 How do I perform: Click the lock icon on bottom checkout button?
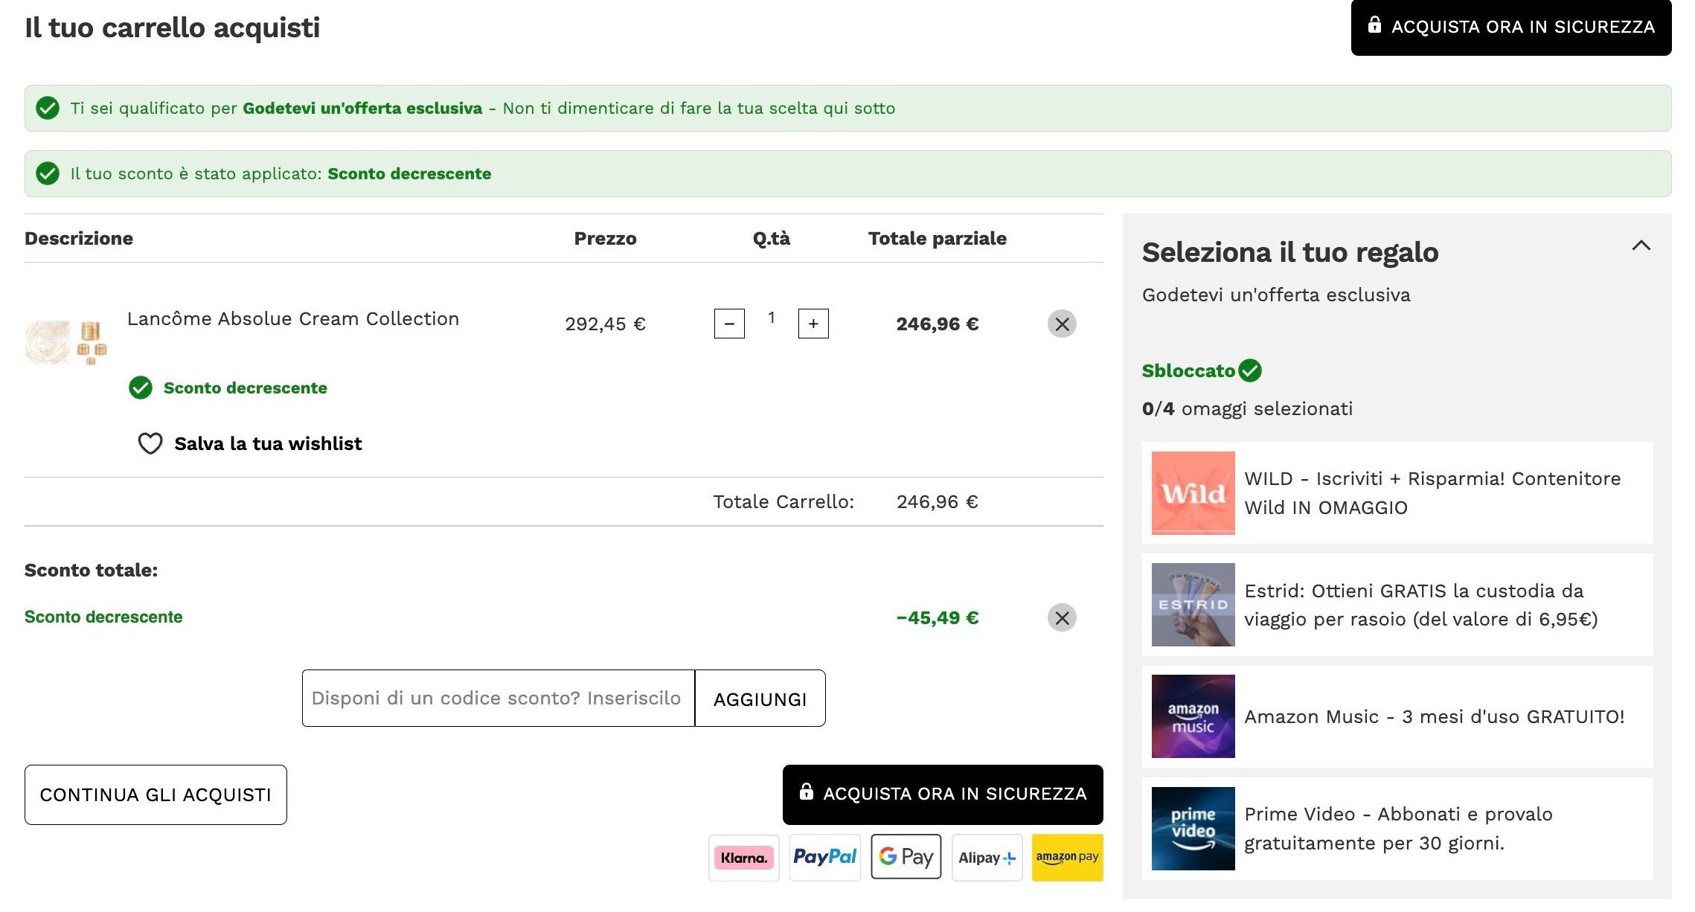tap(806, 791)
